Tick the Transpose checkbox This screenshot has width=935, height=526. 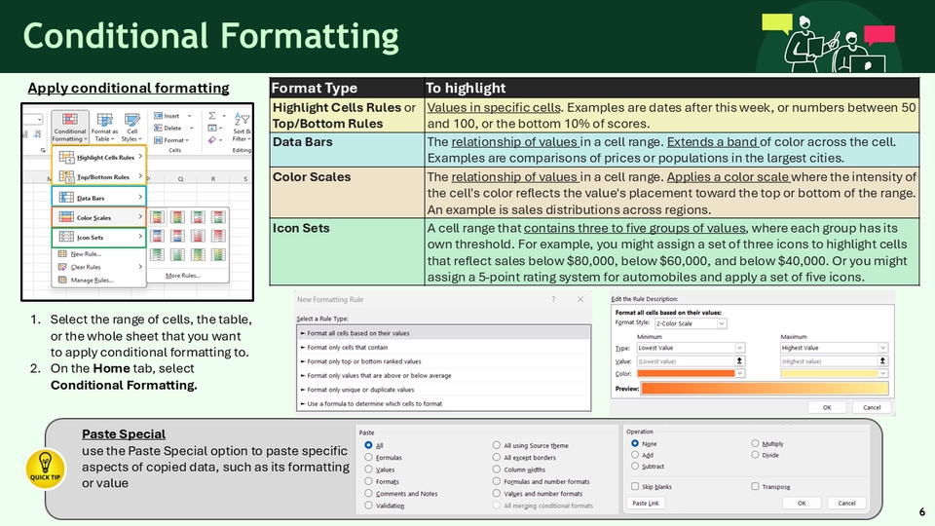pyautogui.click(x=755, y=486)
